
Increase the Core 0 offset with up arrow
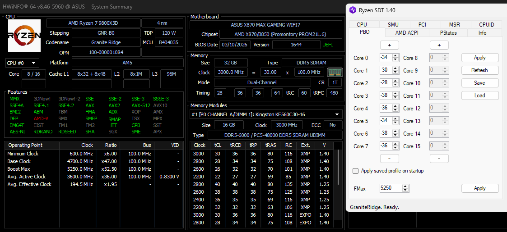click(396, 56)
